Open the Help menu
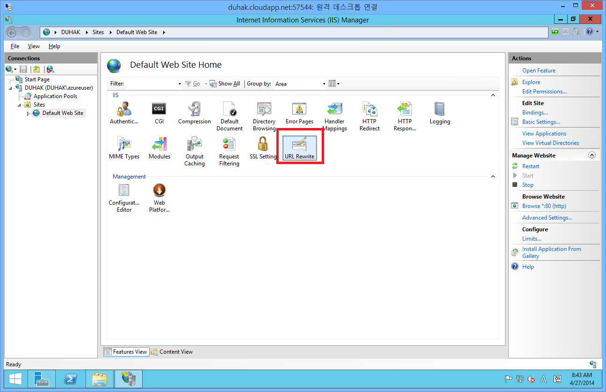This screenshot has height=392, width=606. coord(54,46)
